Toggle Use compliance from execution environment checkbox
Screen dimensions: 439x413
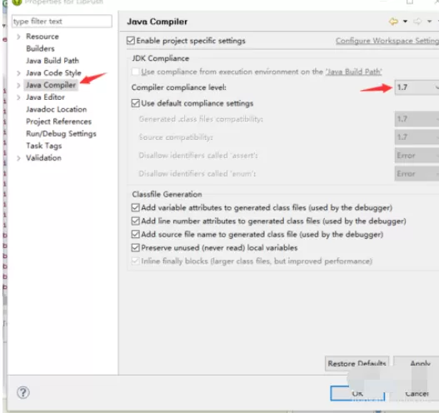coord(136,72)
